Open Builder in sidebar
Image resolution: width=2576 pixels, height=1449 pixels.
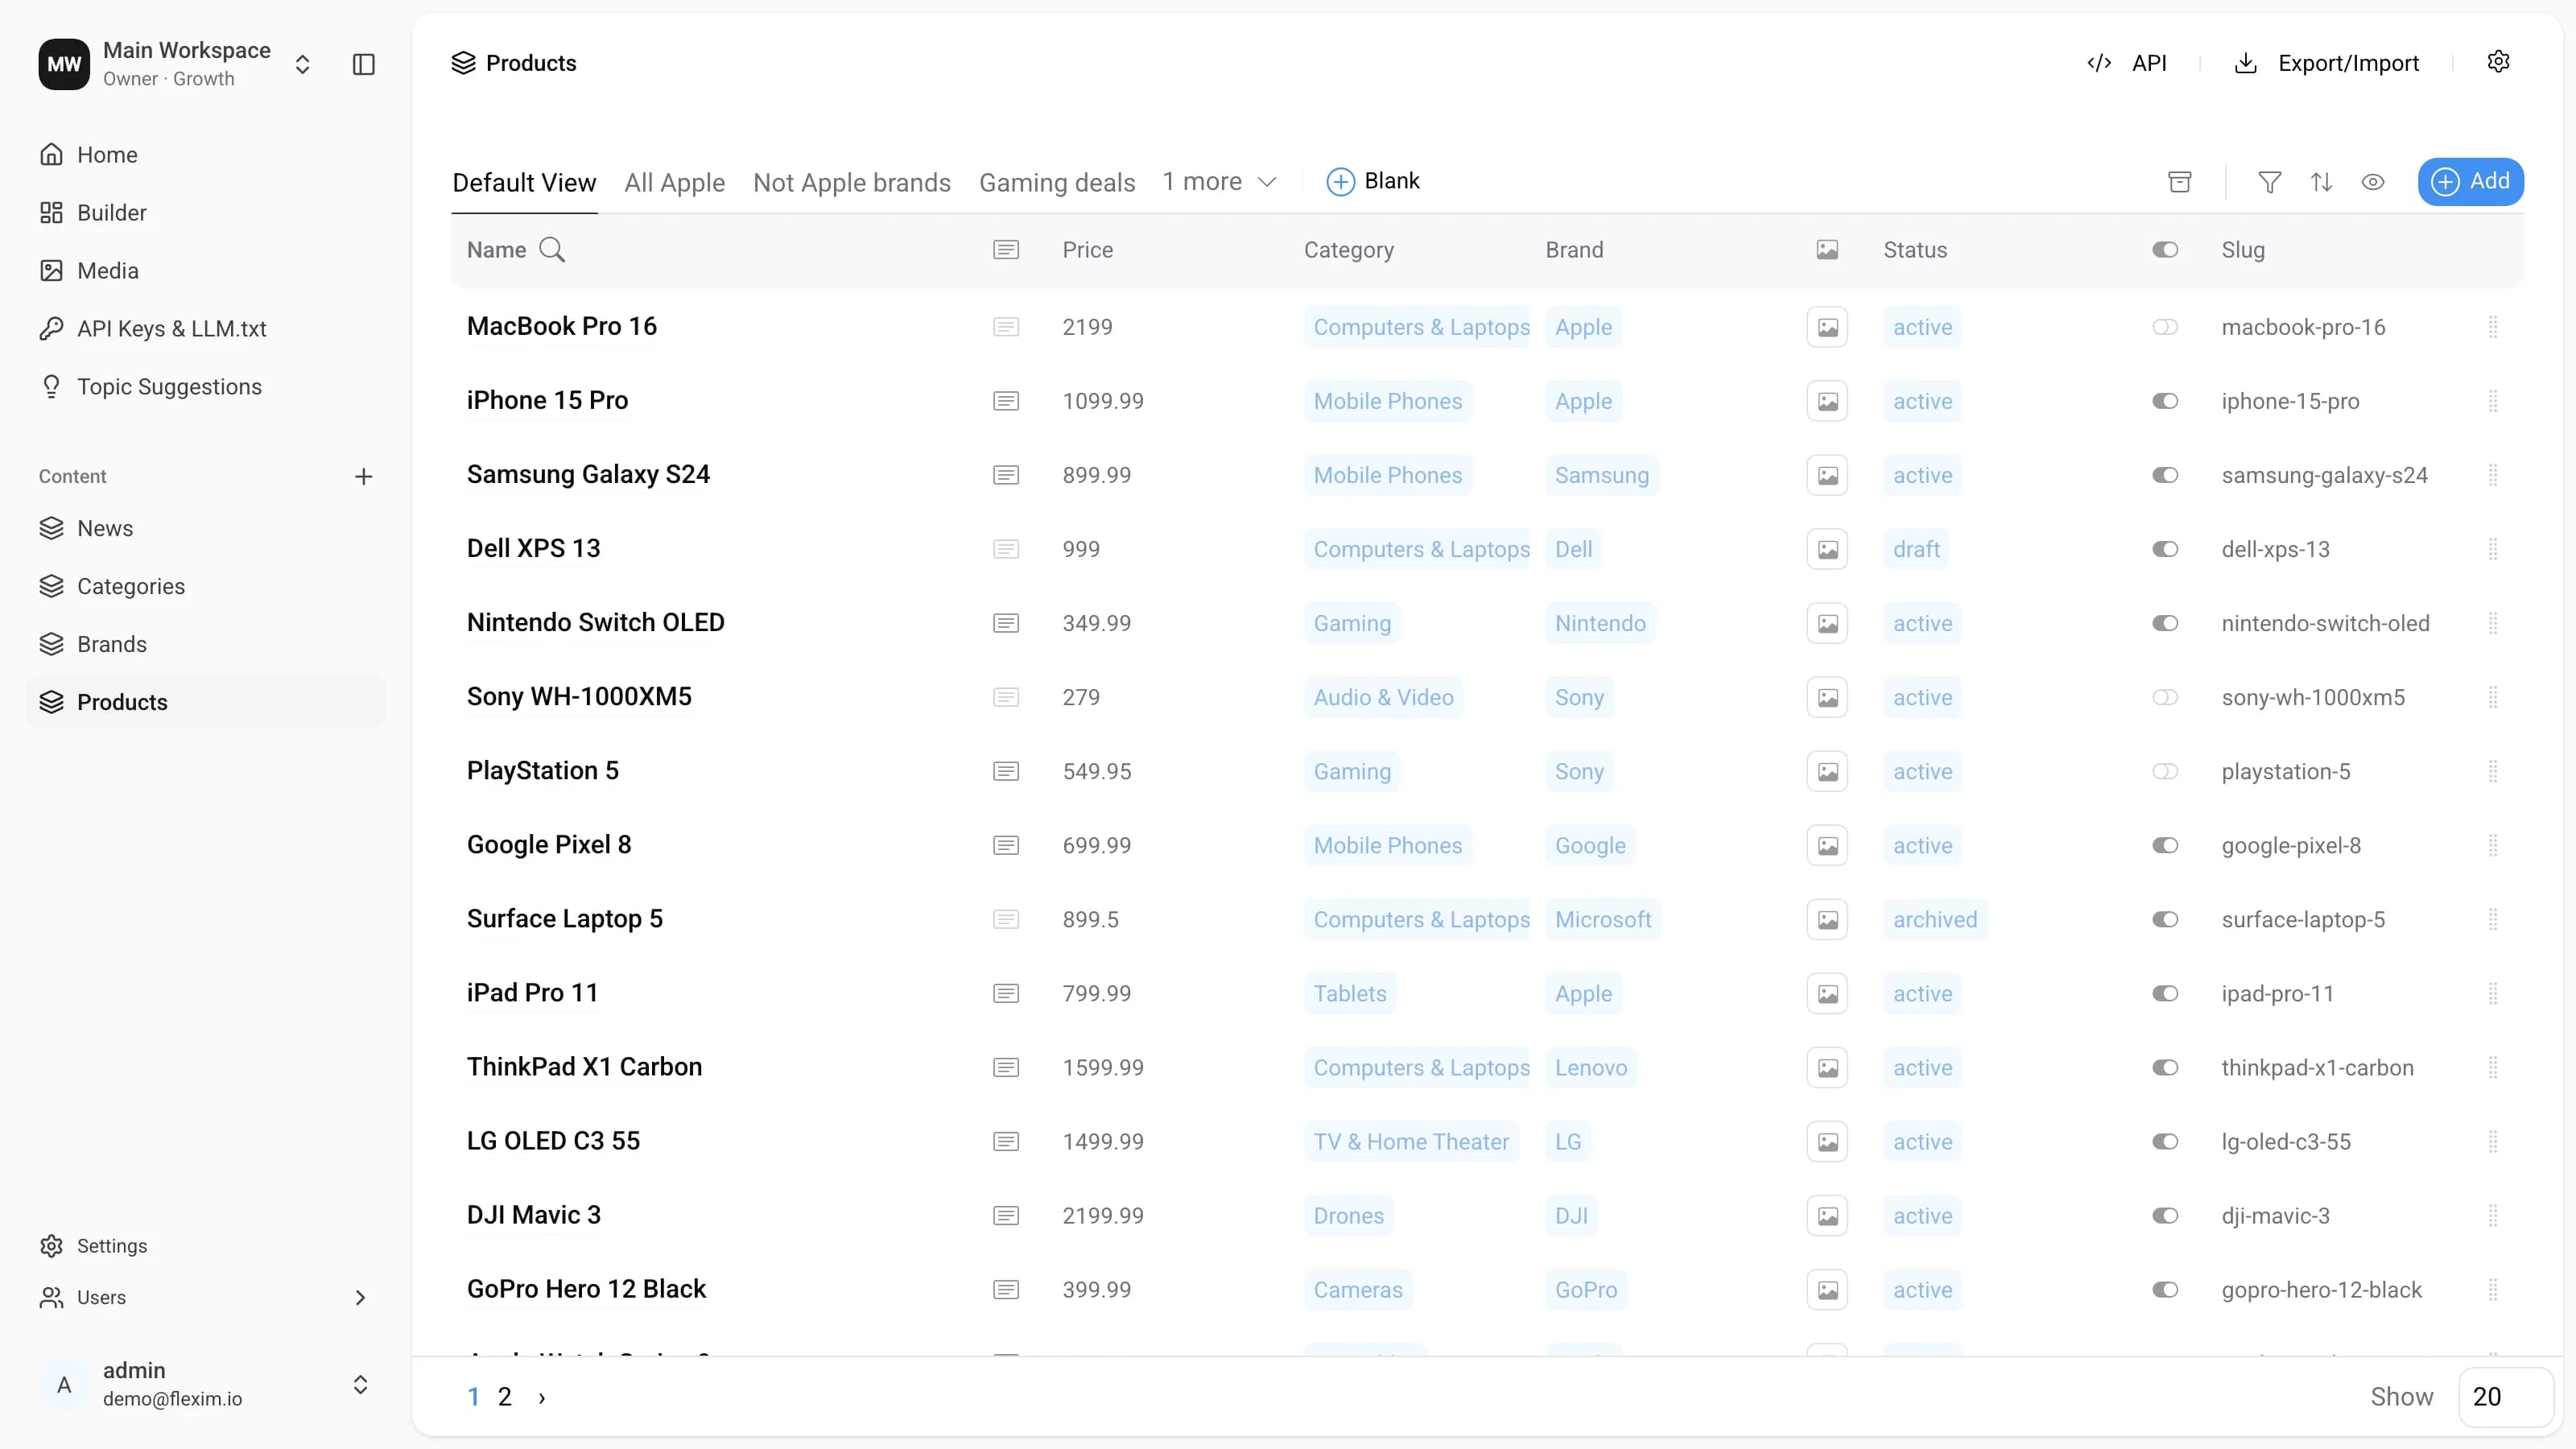pyautogui.click(x=111, y=212)
